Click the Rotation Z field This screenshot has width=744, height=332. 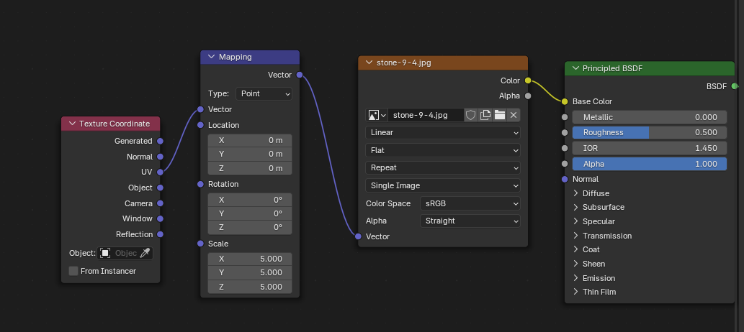click(x=250, y=227)
